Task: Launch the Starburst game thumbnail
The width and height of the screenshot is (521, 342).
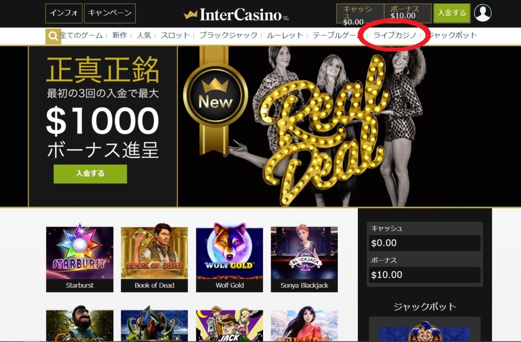Action: tap(80, 259)
